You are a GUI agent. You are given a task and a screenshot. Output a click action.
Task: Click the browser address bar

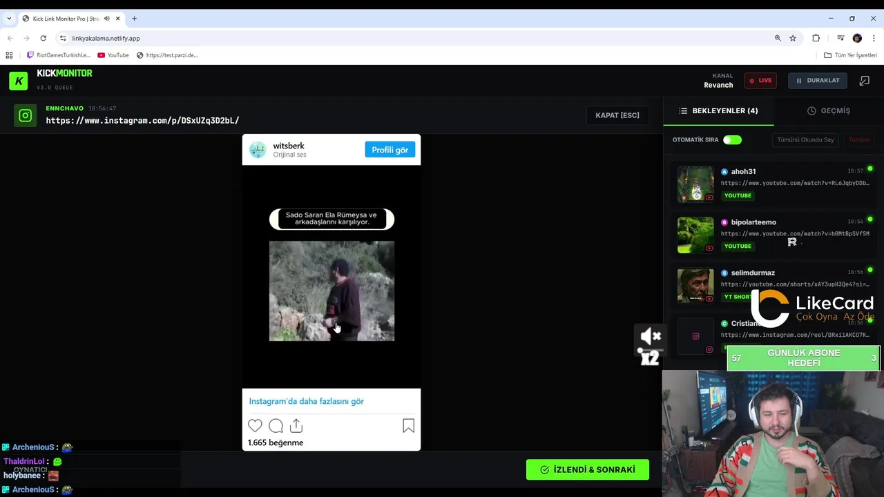point(414,38)
